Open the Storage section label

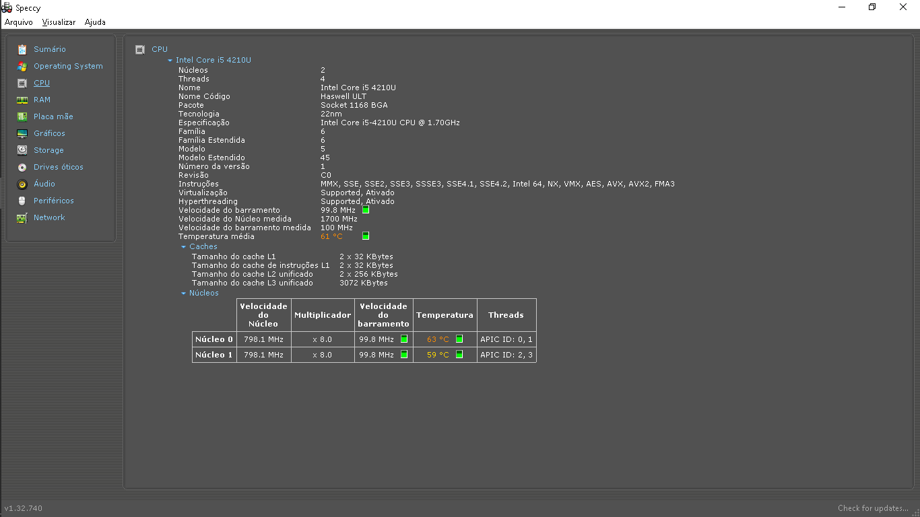tap(48, 150)
